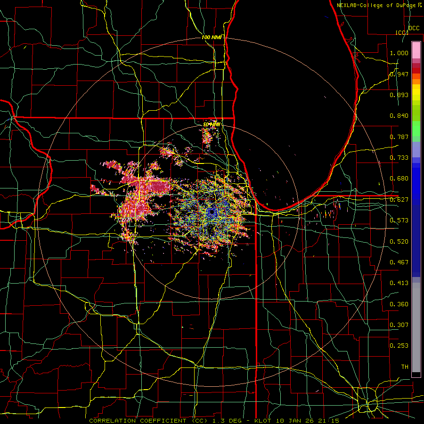Click the 100 NMI range ring label
Image resolution: width=424 pixels, height=424 pixels.
pyautogui.click(x=212, y=37)
